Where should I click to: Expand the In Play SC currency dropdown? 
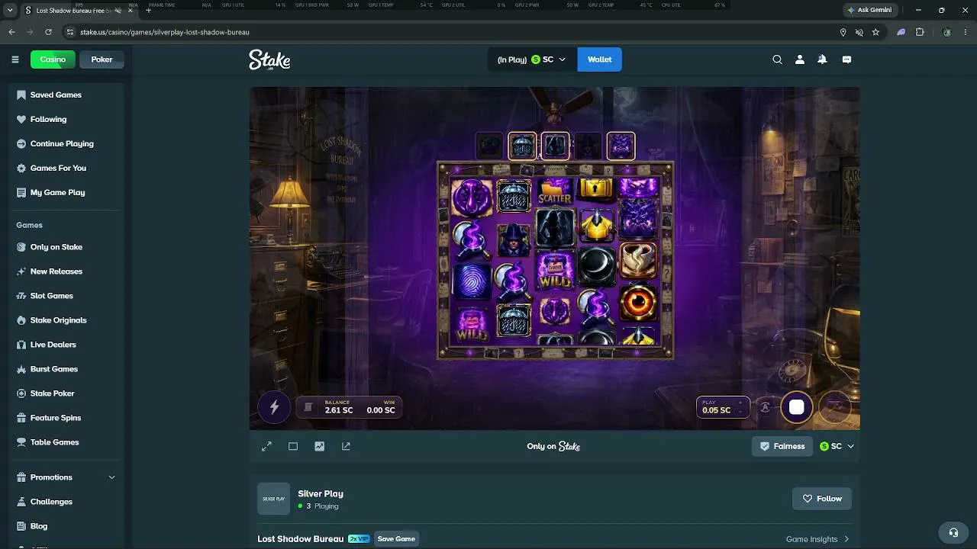(531, 59)
